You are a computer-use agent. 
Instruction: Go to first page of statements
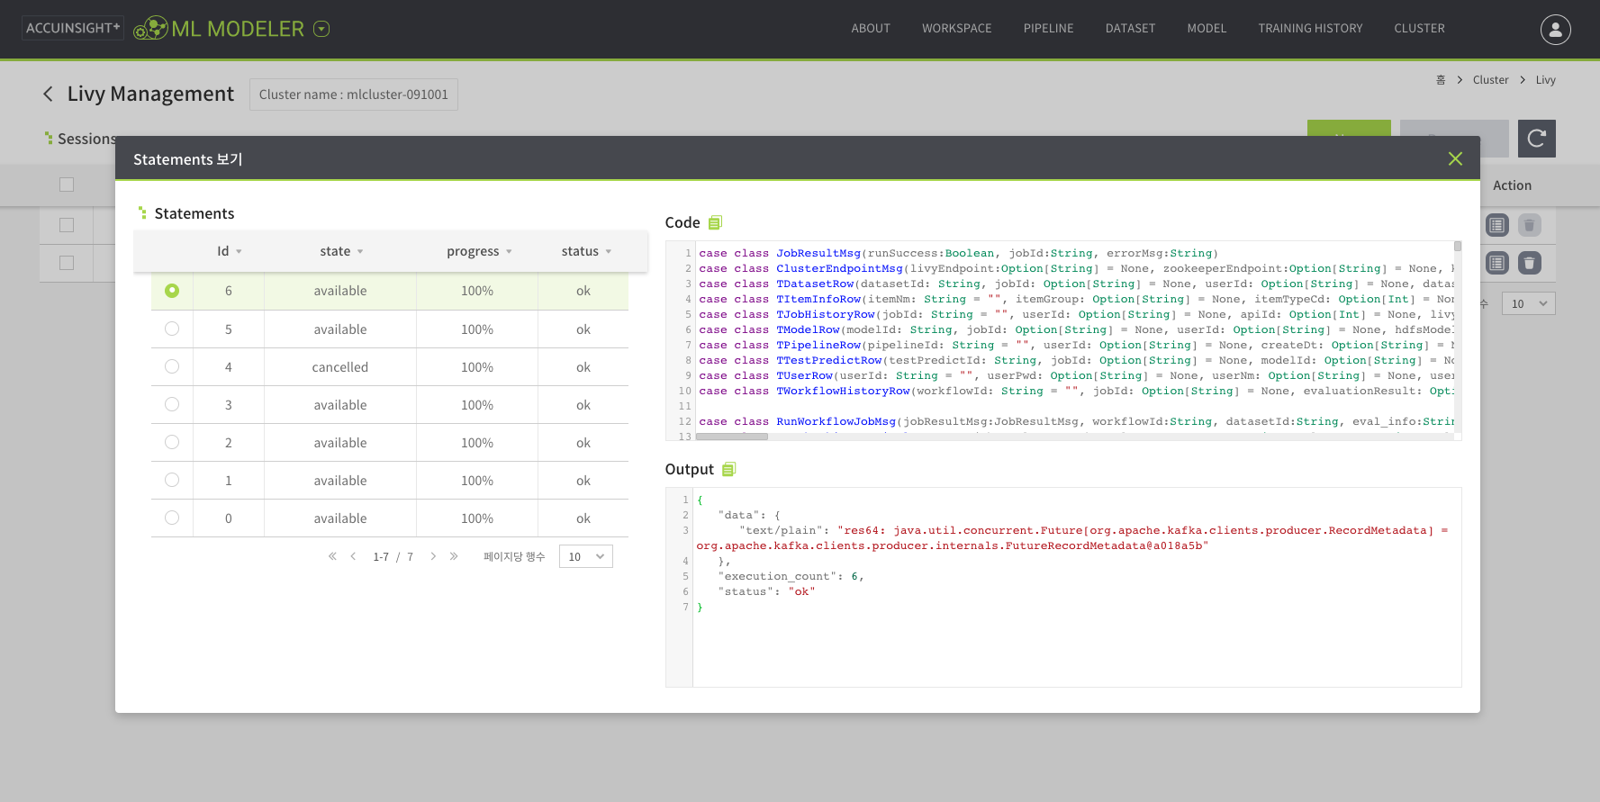click(332, 556)
